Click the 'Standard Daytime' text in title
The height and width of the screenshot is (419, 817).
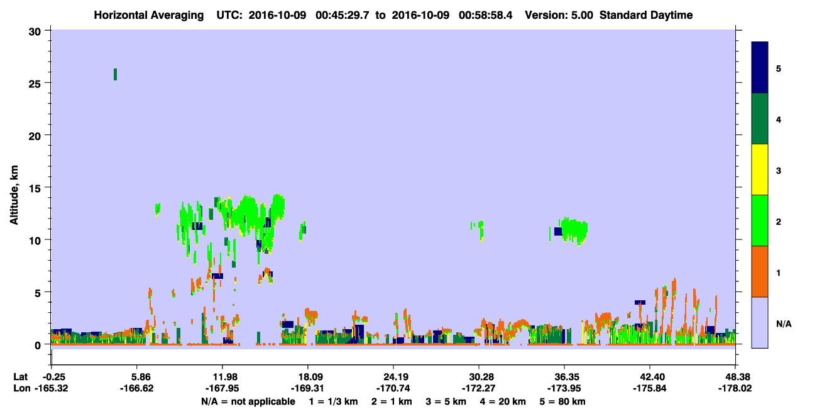[646, 15]
